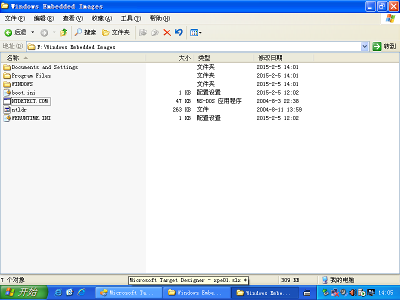Open the Views dropdown button
The width and height of the screenshot is (400, 300).
(x=196, y=32)
